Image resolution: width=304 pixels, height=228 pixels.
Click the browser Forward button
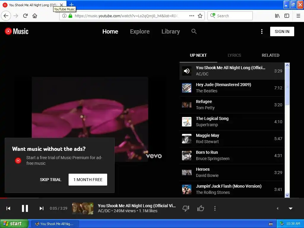coord(16,16)
